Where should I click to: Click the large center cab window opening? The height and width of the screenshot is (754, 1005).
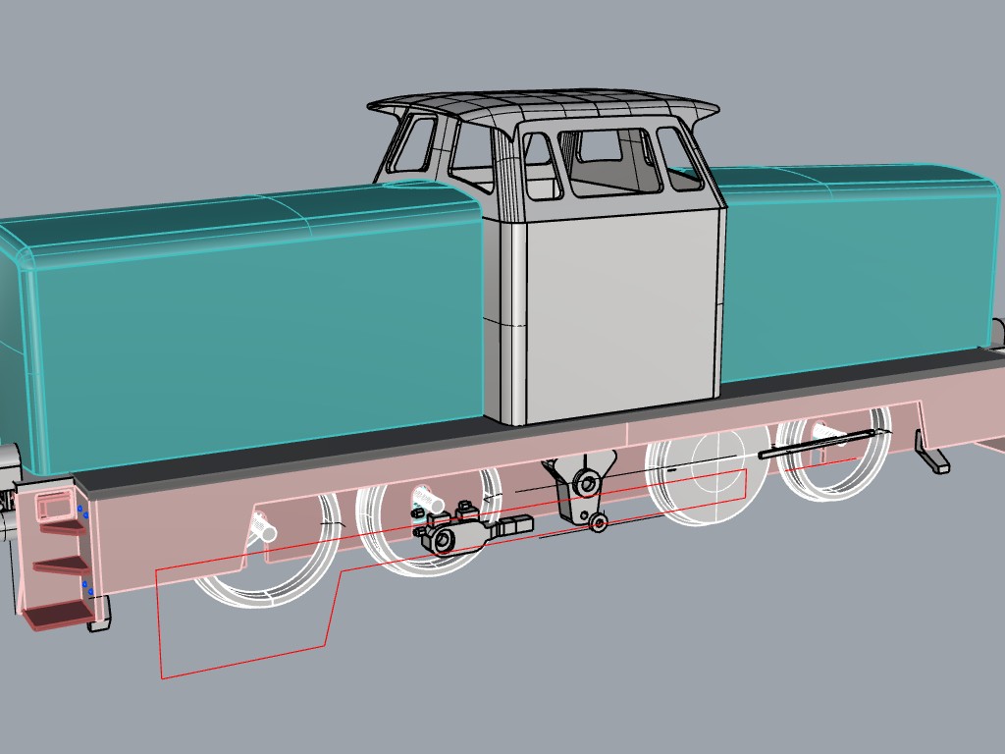click(608, 162)
